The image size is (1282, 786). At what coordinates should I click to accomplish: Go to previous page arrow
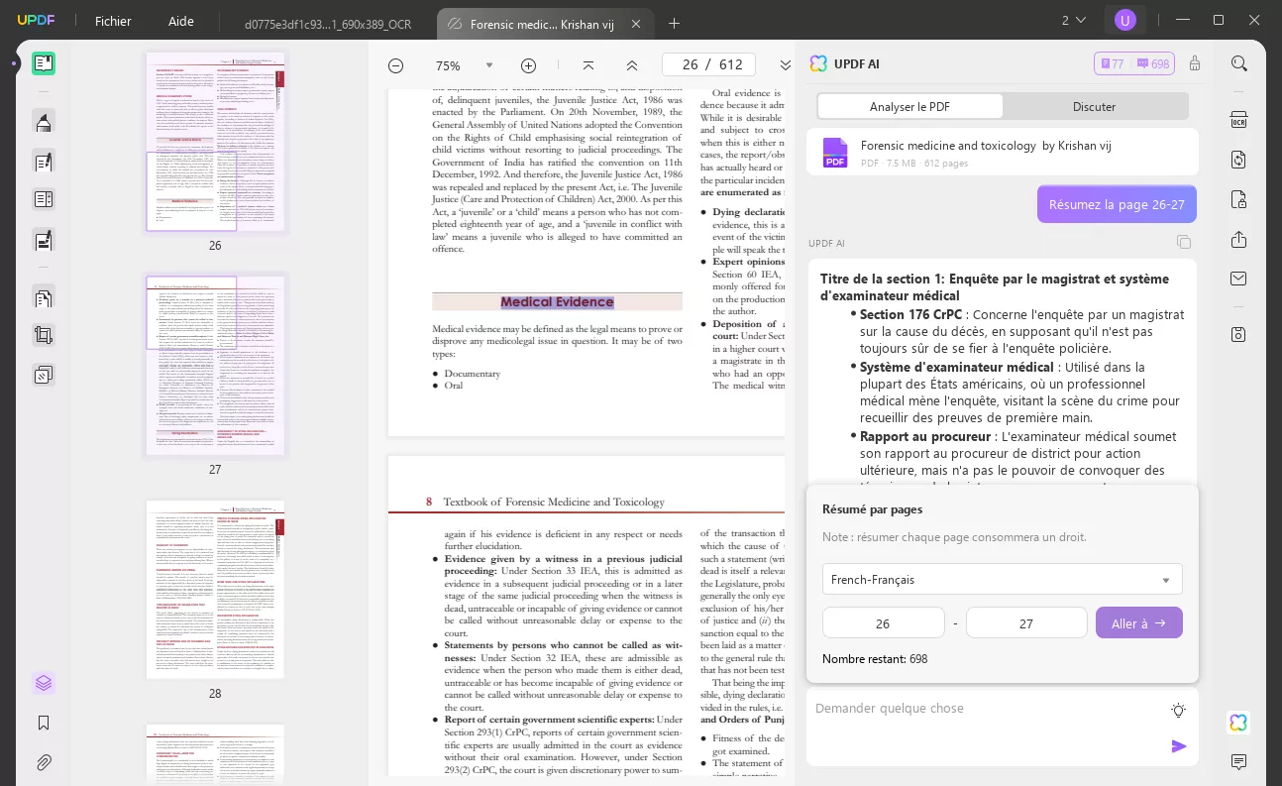click(x=632, y=65)
